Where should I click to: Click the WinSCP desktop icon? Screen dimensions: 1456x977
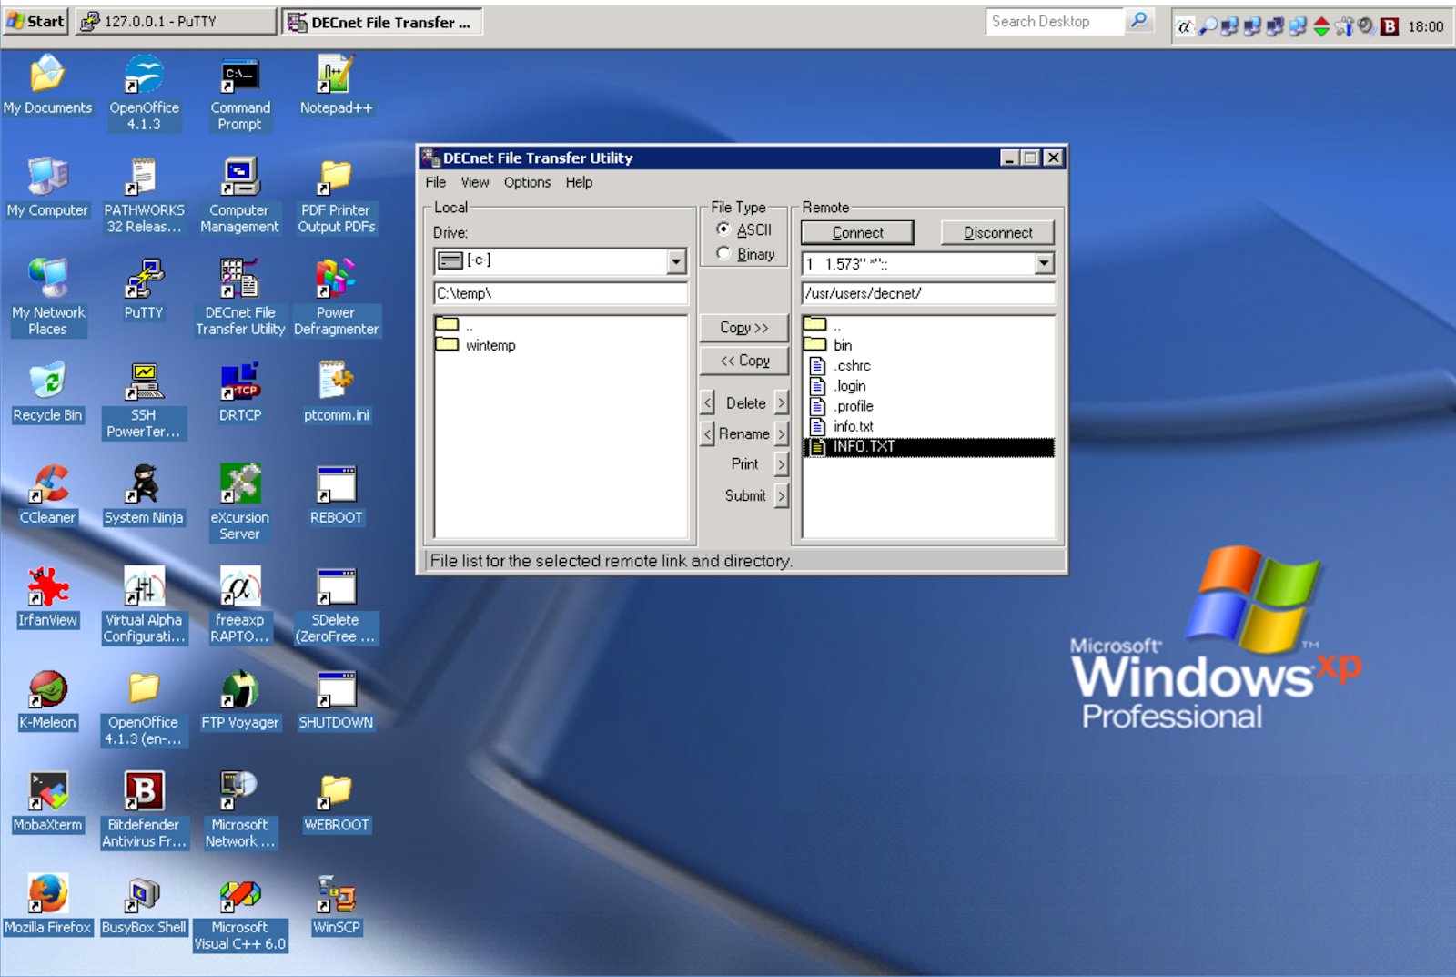[x=336, y=904]
